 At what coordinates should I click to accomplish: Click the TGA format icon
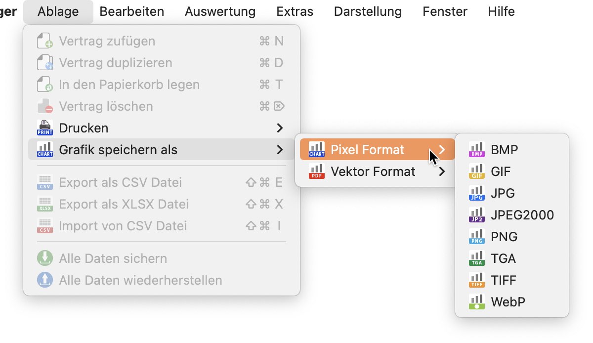click(x=476, y=258)
